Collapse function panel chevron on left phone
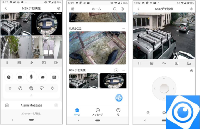Image resolution: width=200 pixels, height=130 pixels. pos(31,96)
